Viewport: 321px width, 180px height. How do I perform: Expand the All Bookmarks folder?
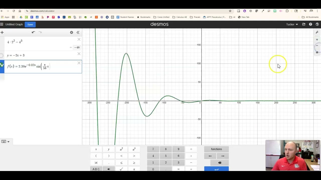(310, 17)
